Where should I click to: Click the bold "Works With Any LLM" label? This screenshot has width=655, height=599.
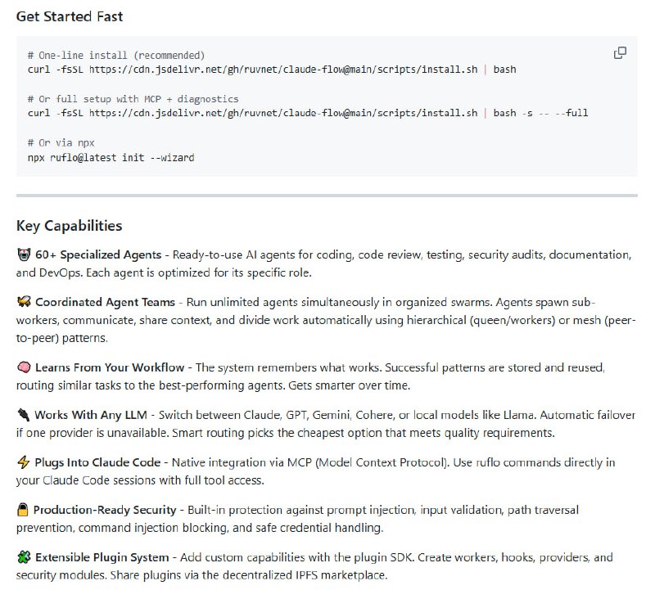[x=96, y=415]
